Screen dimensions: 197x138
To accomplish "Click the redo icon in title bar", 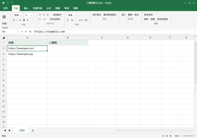I will 12,3.
